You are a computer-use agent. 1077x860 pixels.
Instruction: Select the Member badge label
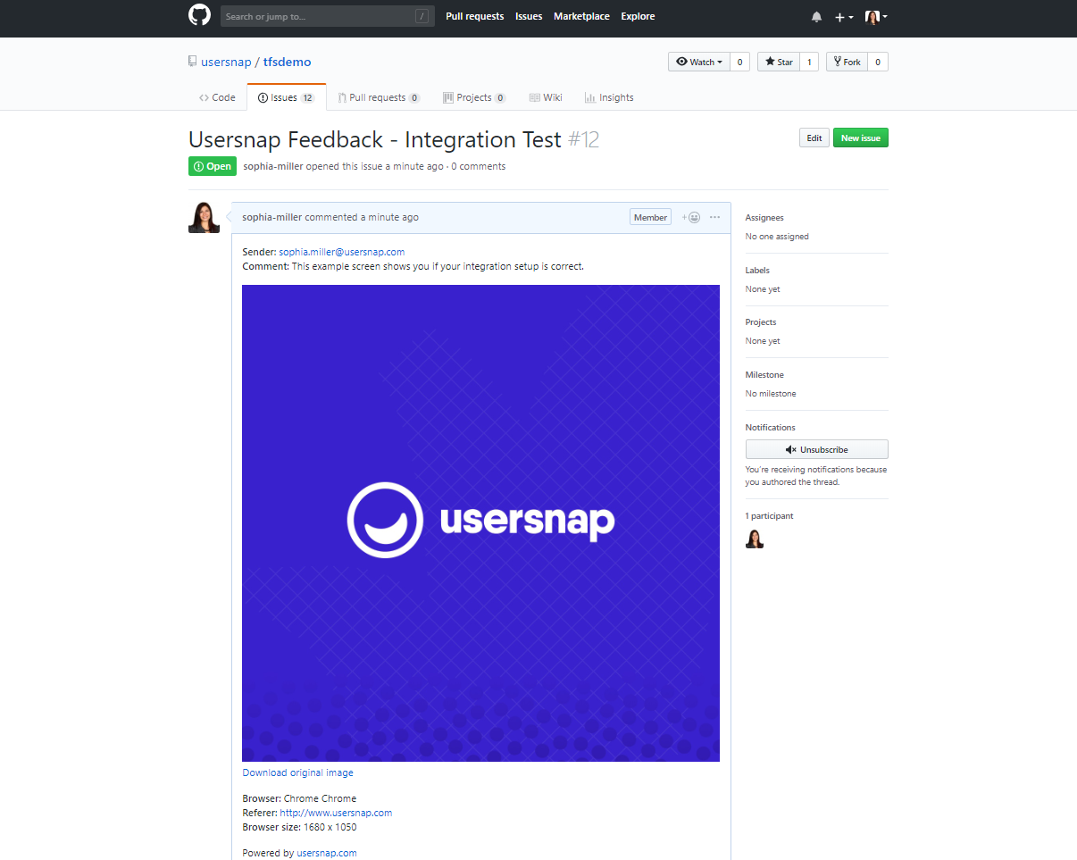coord(650,217)
